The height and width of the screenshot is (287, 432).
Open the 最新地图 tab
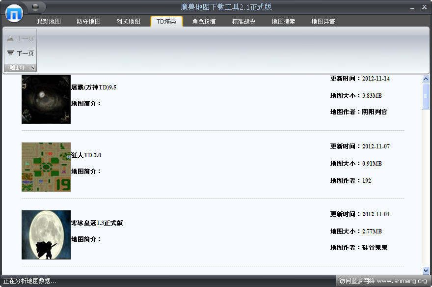[49, 21]
